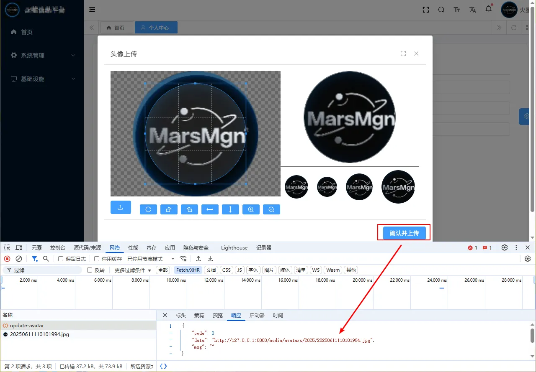Expand the 基础设施 sidebar menu
536x372 pixels.
(x=42, y=79)
